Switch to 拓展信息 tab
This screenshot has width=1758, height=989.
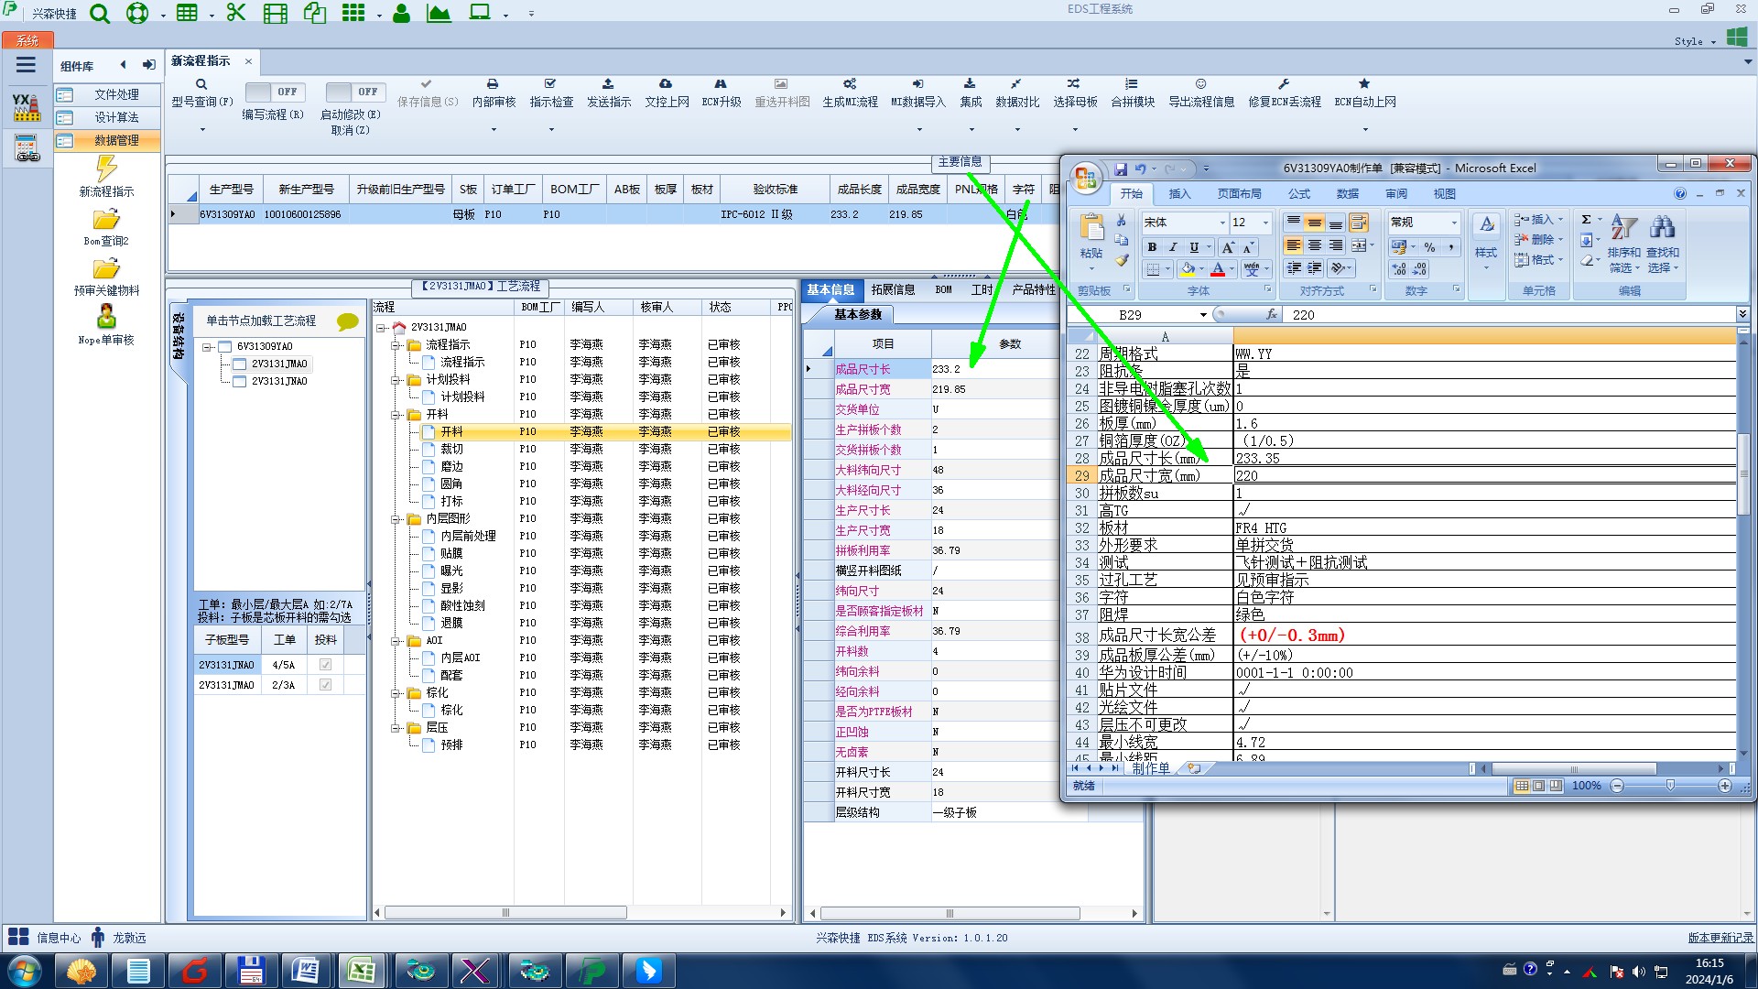(893, 289)
